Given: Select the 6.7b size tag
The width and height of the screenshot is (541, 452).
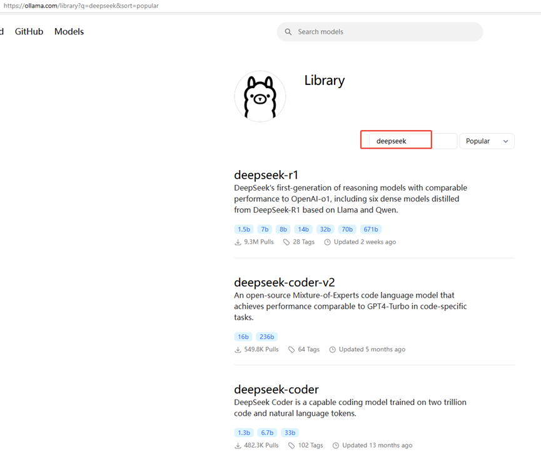Looking at the screenshot, I should [268, 433].
